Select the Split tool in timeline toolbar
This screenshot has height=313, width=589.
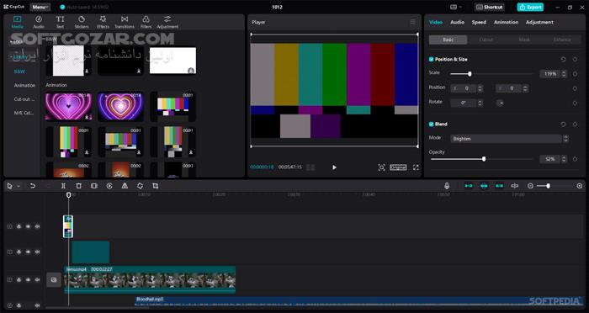tap(63, 186)
